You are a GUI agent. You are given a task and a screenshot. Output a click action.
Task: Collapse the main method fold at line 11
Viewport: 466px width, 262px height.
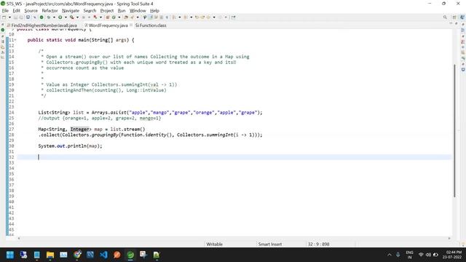15,40
